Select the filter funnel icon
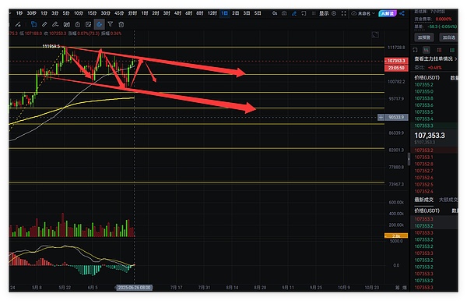467x301 pixels. pyautogui.click(x=111, y=24)
